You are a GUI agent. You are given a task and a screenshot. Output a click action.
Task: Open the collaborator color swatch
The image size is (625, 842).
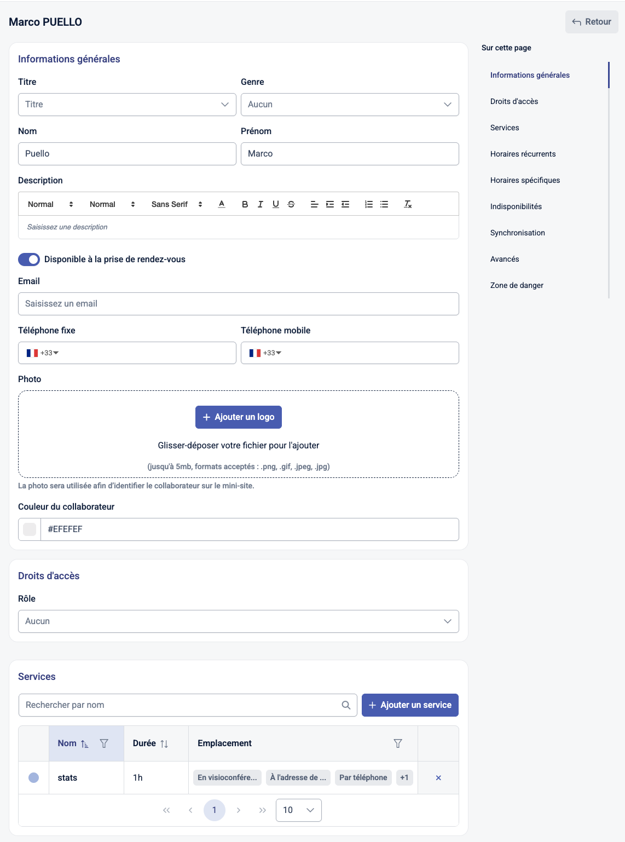click(x=30, y=529)
